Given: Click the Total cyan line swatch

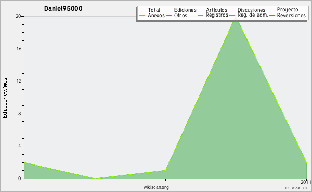Looking at the screenshot, I should click(142, 10).
